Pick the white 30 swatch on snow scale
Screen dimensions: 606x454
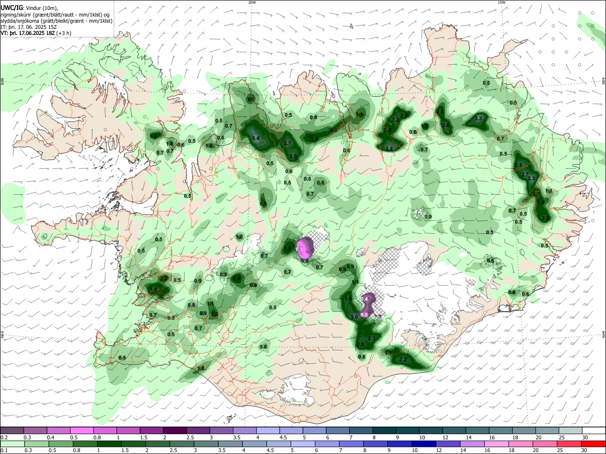(594, 430)
